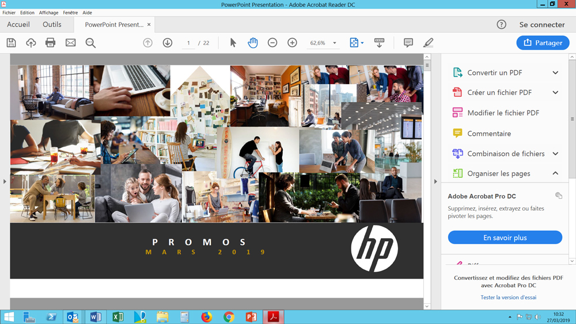
Task: Launch Firefox from the taskbar
Action: [x=207, y=317]
